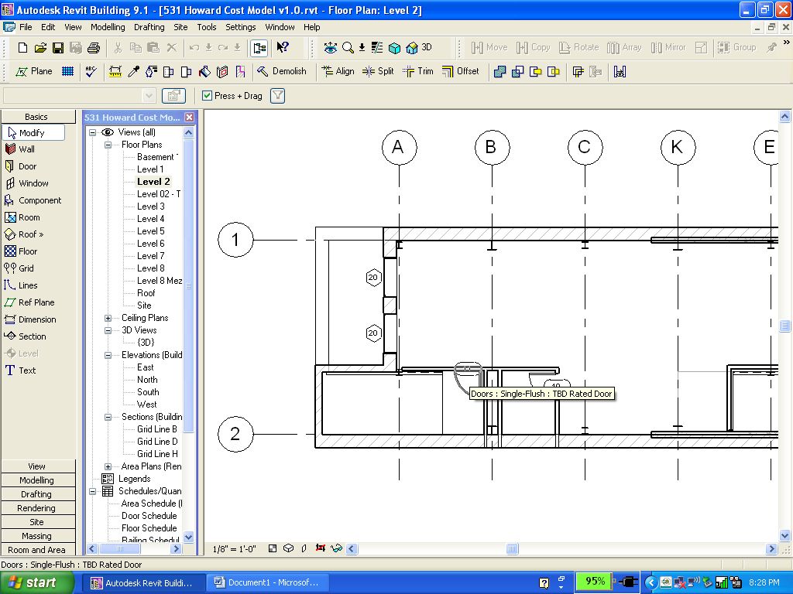Click the drawing area horizontal scrollbar thumb

click(x=512, y=548)
